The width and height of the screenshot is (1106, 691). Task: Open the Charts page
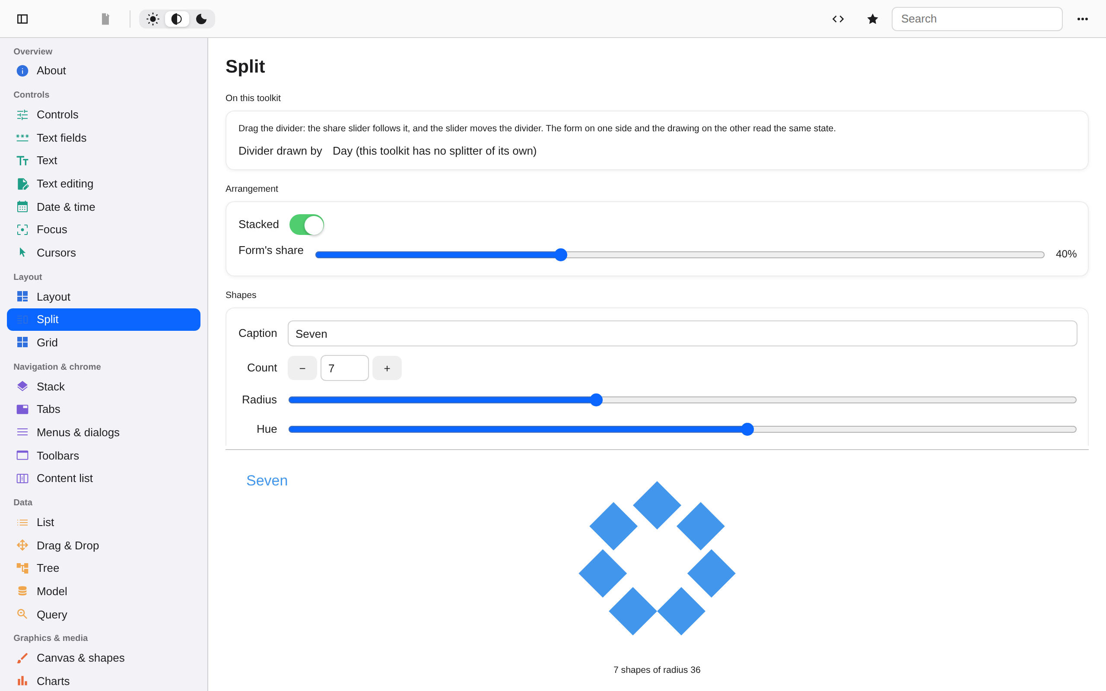(x=104, y=681)
